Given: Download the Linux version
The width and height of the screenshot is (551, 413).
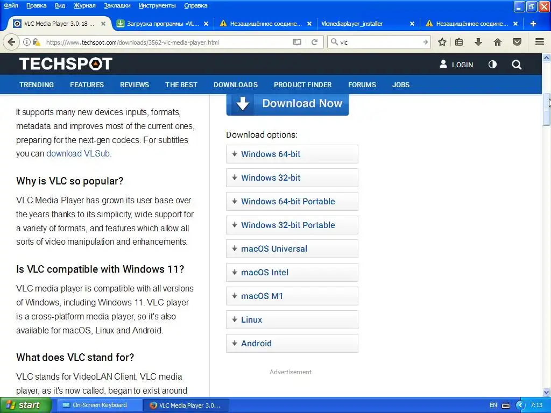Looking at the screenshot, I should click(292, 319).
